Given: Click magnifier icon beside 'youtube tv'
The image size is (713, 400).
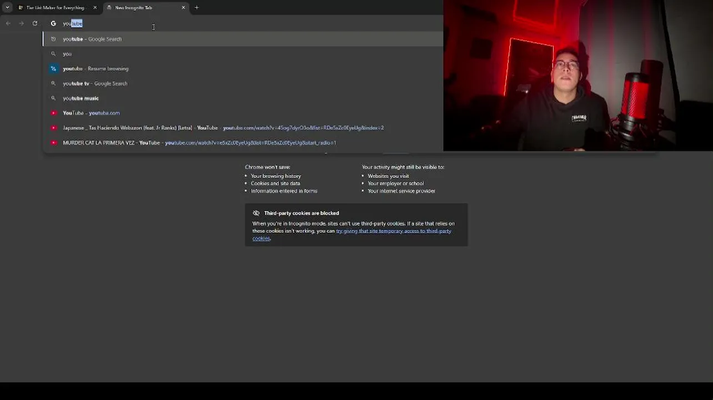Looking at the screenshot, I should pos(53,83).
